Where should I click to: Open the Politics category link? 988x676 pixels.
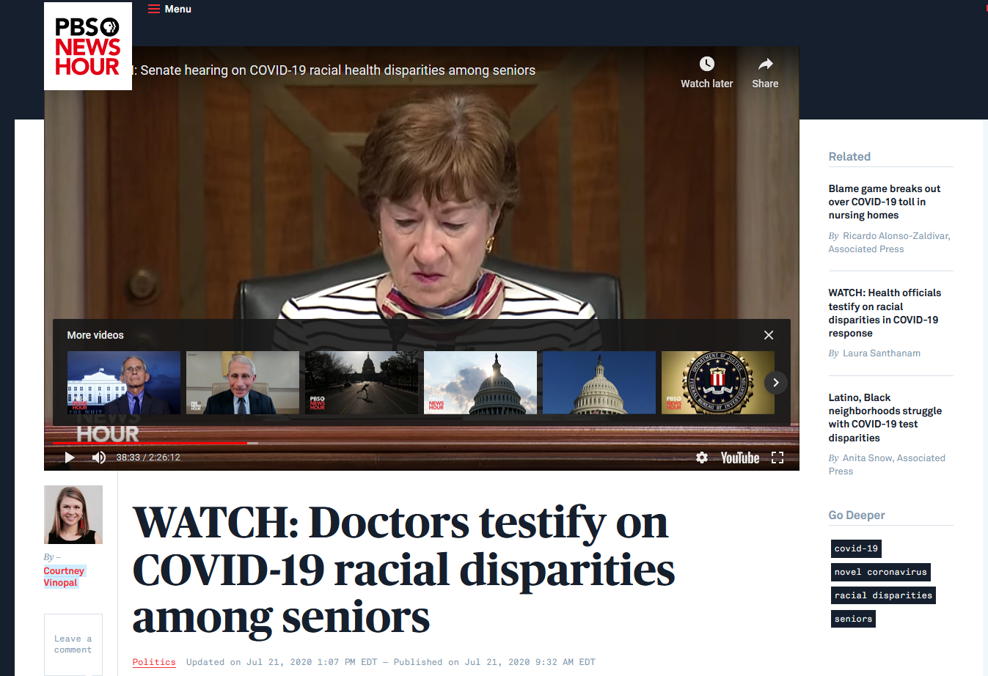point(154,662)
